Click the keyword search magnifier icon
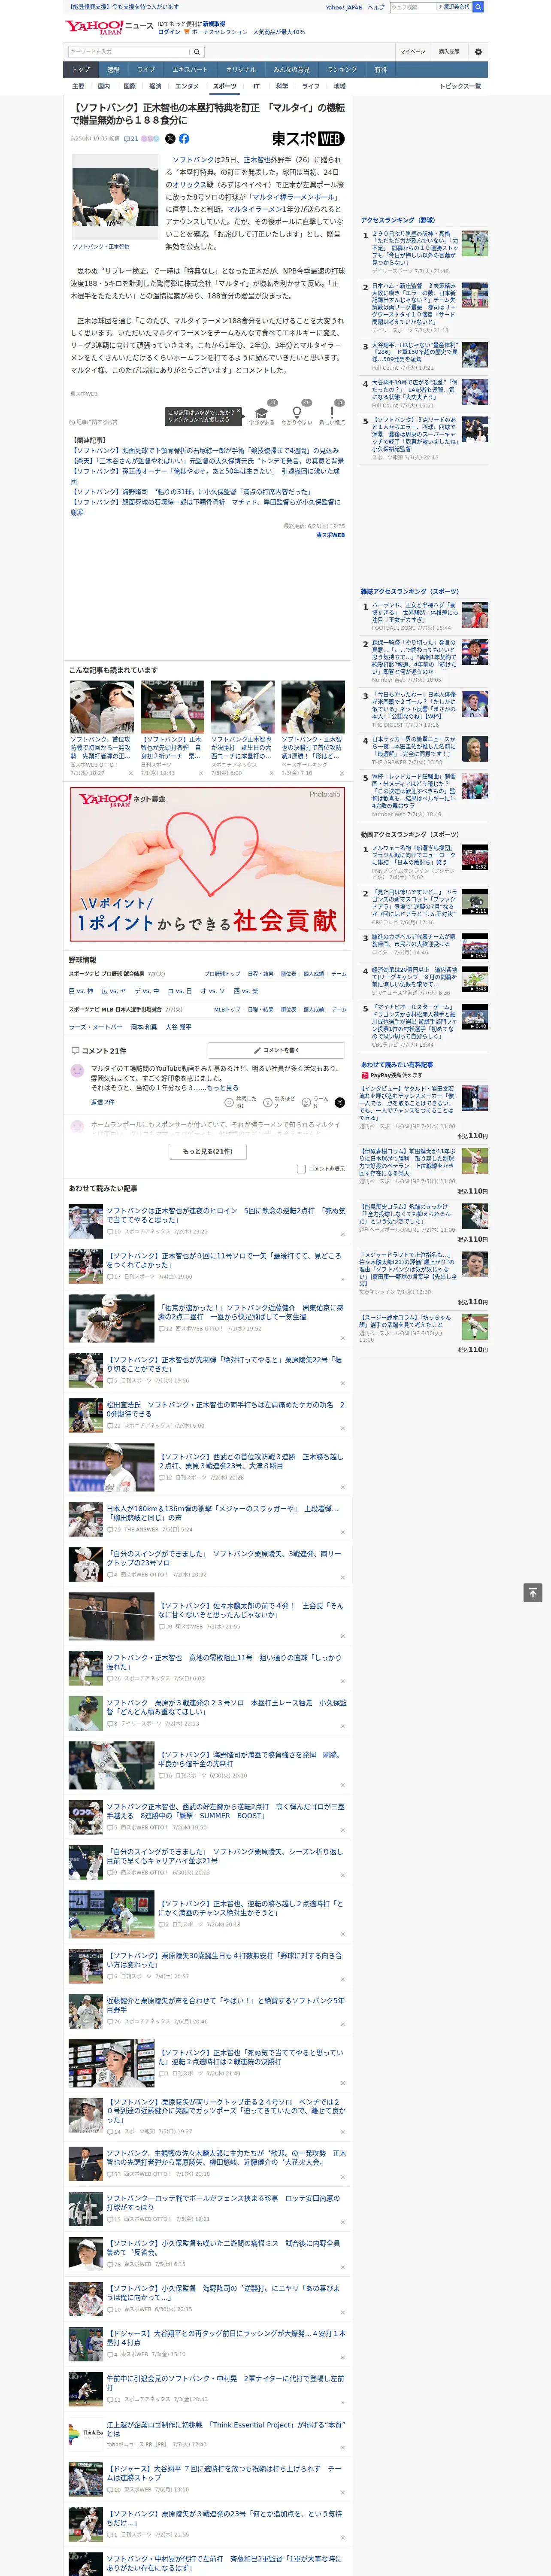This screenshot has height=2576, width=551. (x=197, y=52)
